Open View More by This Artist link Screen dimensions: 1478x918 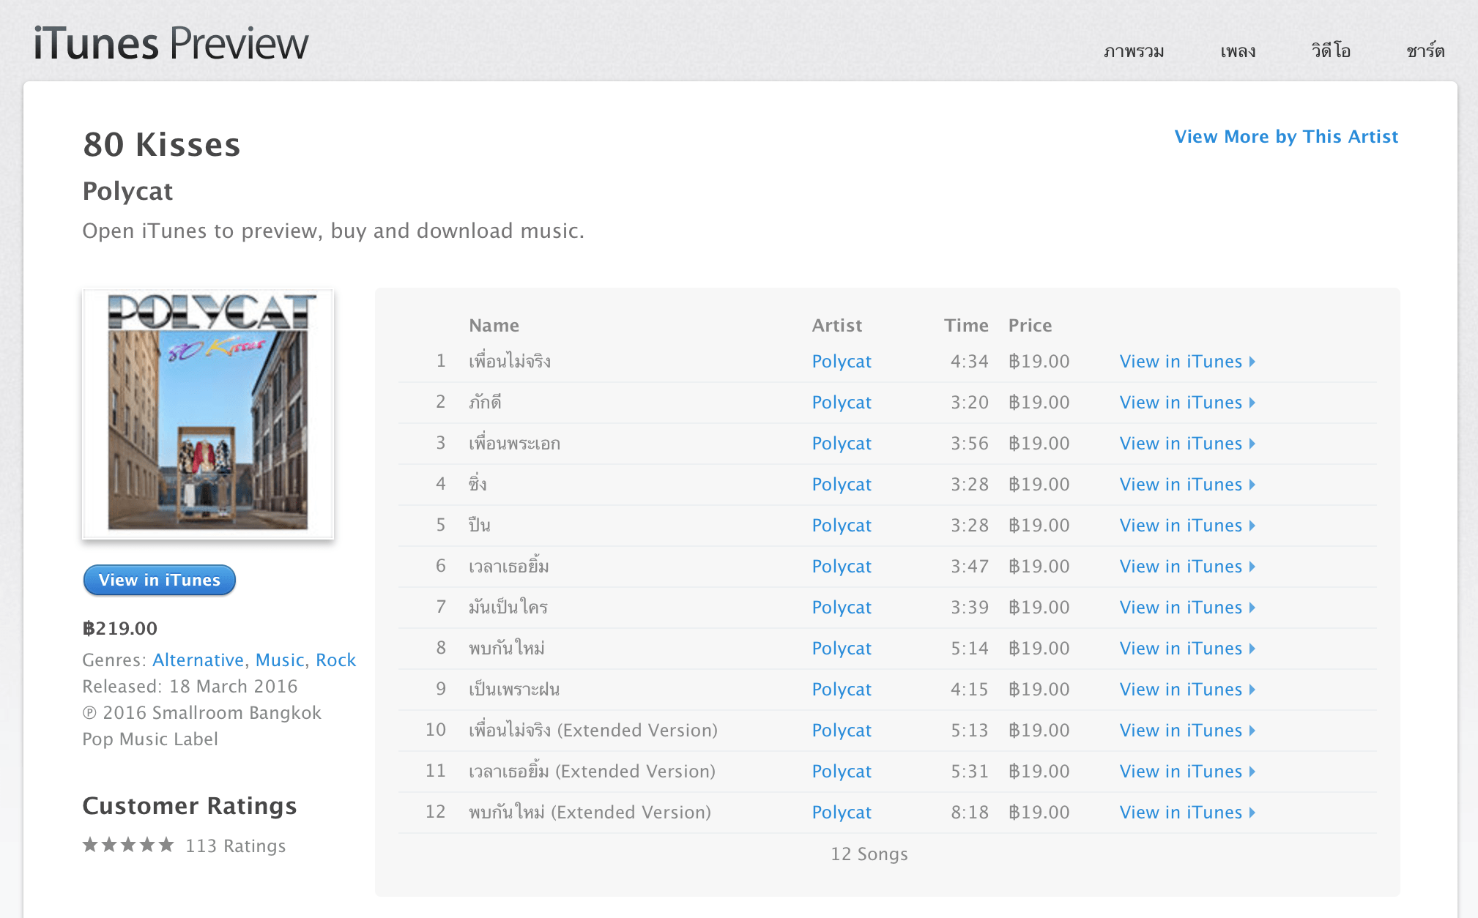pos(1286,137)
